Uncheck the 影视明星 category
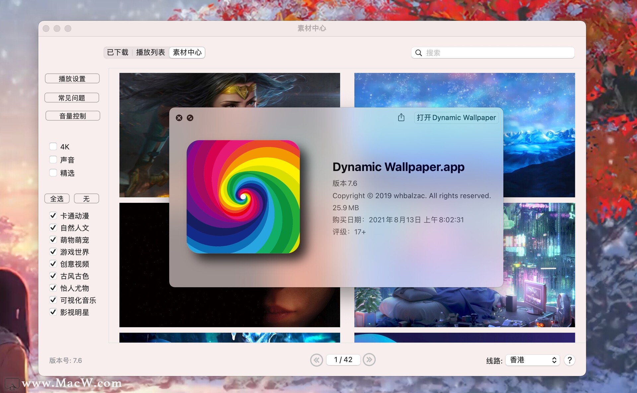This screenshot has height=393, width=637. pyautogui.click(x=53, y=312)
